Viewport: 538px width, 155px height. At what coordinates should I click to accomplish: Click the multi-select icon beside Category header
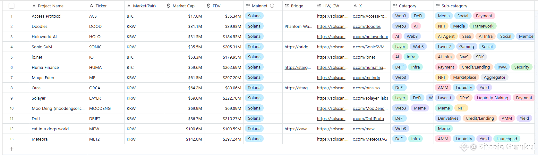pyautogui.click(x=395, y=6)
